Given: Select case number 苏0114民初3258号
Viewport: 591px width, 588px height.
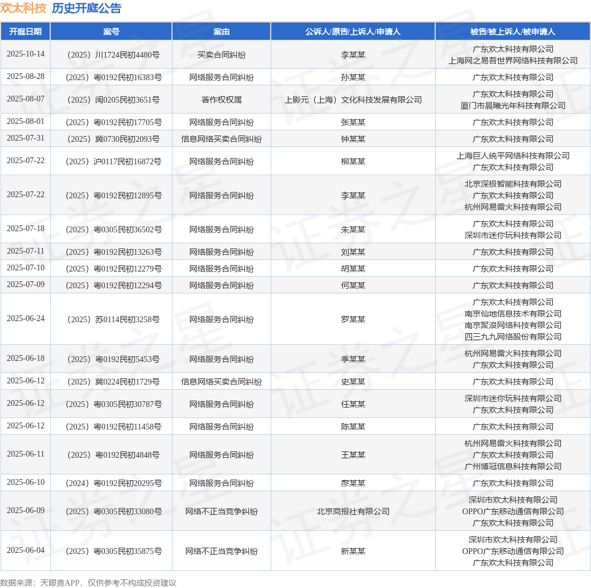Looking at the screenshot, I should click(114, 319).
